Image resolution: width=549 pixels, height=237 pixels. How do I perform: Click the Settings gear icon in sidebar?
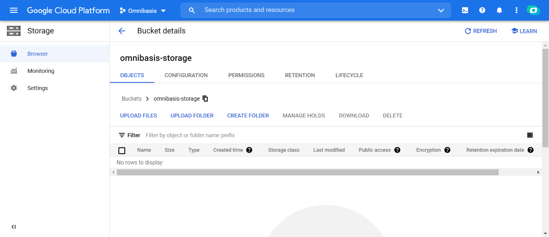point(14,88)
